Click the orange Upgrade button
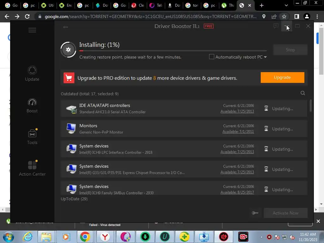This screenshot has width=324, height=243. (x=282, y=78)
